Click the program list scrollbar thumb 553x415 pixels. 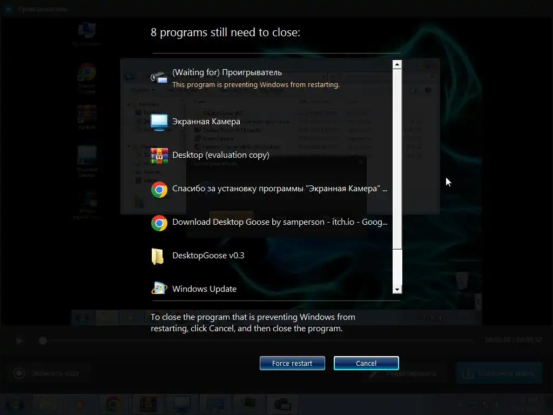pyautogui.click(x=397, y=159)
